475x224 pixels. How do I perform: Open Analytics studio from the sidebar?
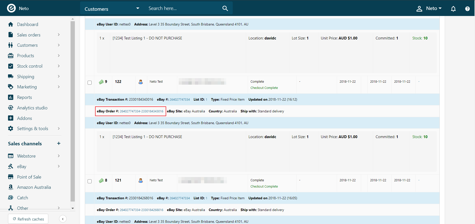coord(32,108)
